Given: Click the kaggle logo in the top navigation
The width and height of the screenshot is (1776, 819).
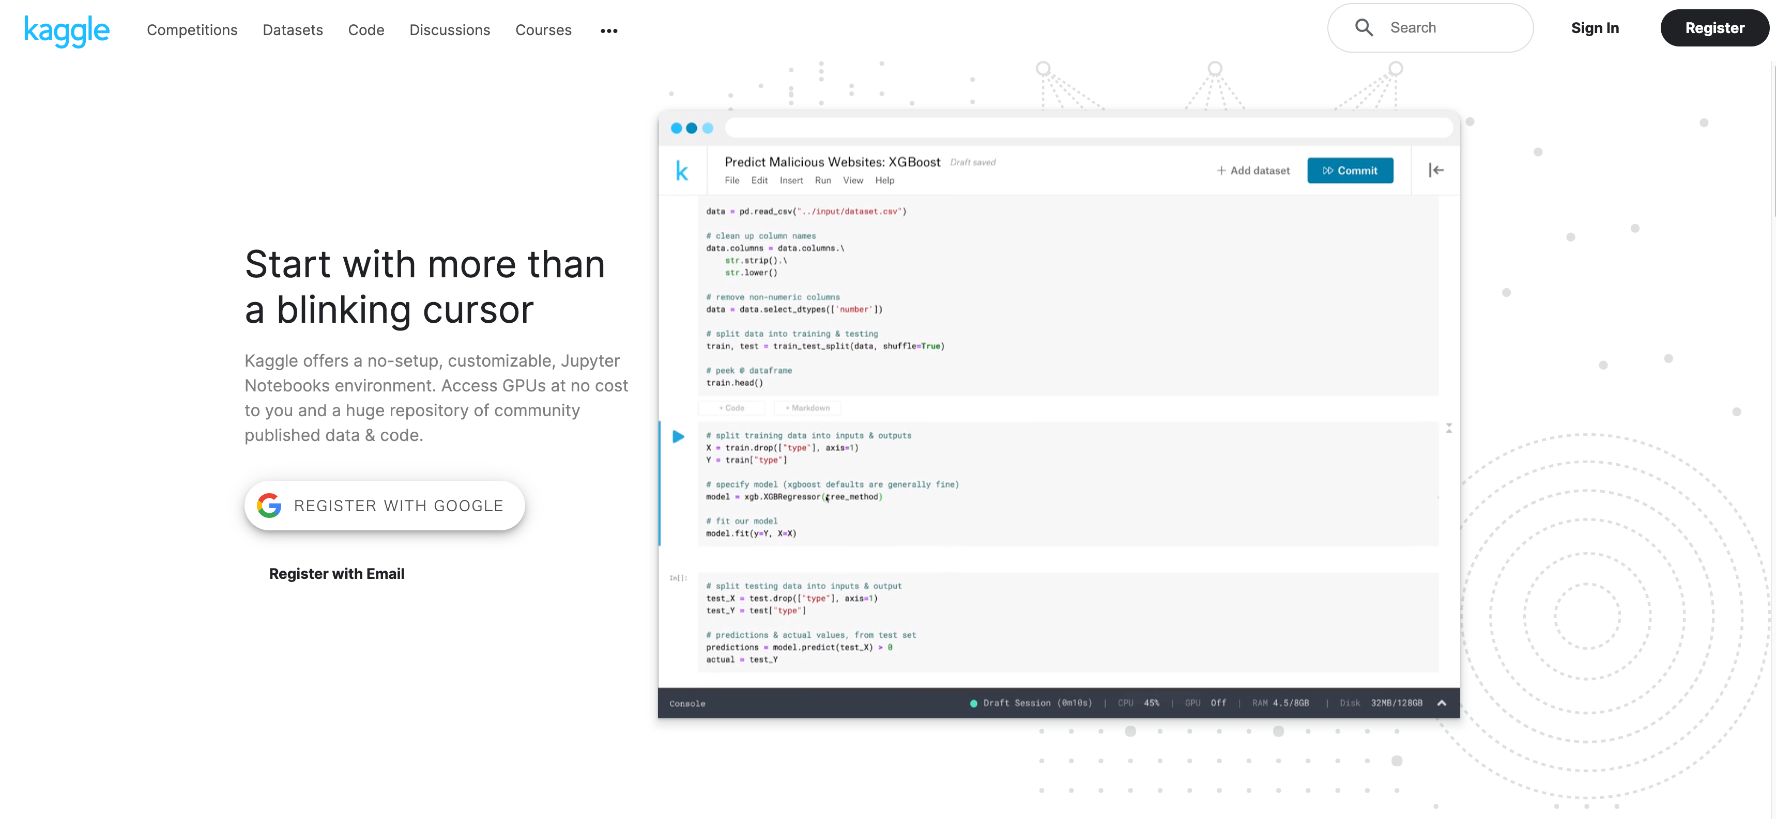Looking at the screenshot, I should 66,30.
